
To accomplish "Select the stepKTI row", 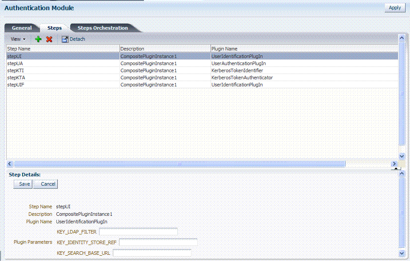I will coord(202,70).
